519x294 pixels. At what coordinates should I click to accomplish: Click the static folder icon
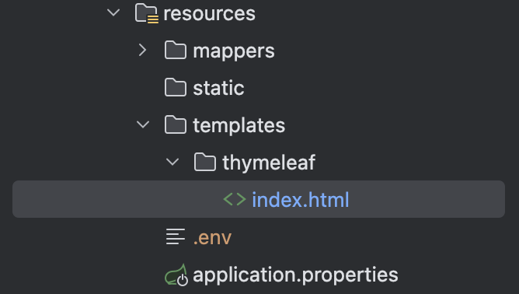click(176, 88)
